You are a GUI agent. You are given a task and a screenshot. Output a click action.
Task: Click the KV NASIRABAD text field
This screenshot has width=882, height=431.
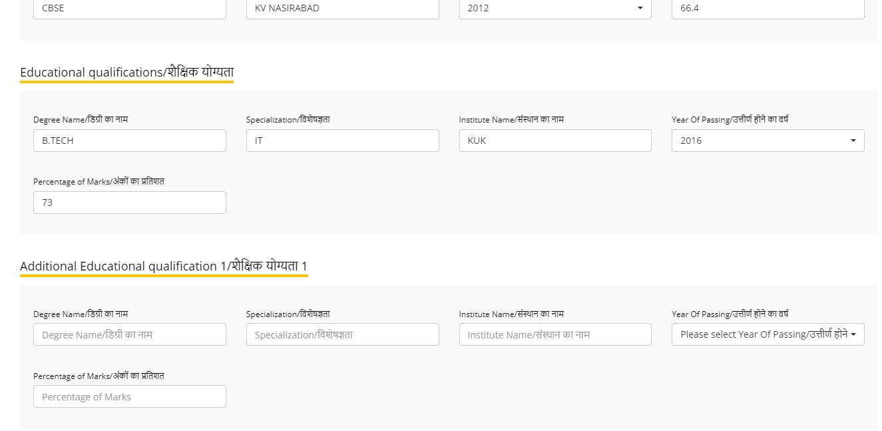click(342, 9)
